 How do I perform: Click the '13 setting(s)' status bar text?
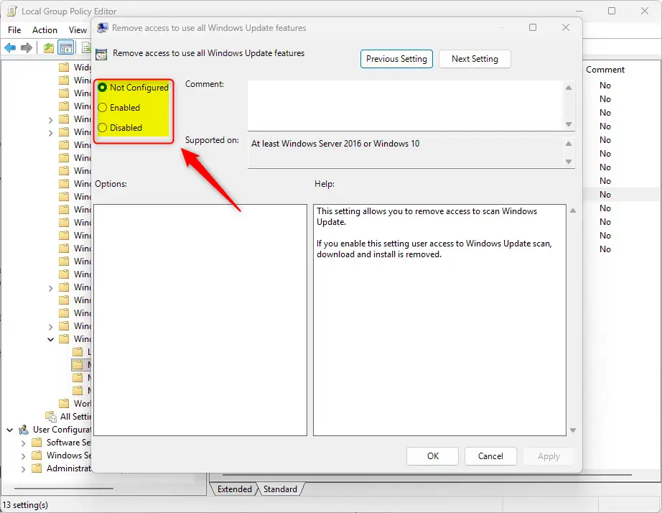pyautogui.click(x=25, y=505)
